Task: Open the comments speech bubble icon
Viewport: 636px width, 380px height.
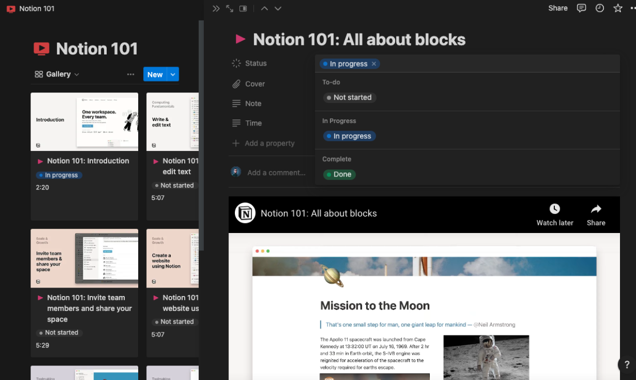Action: [x=581, y=8]
